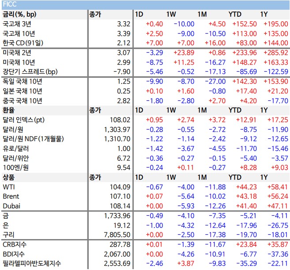The height and width of the screenshot is (270, 290).
Task: Select the 구리 row label
Action: click(x=8, y=235)
